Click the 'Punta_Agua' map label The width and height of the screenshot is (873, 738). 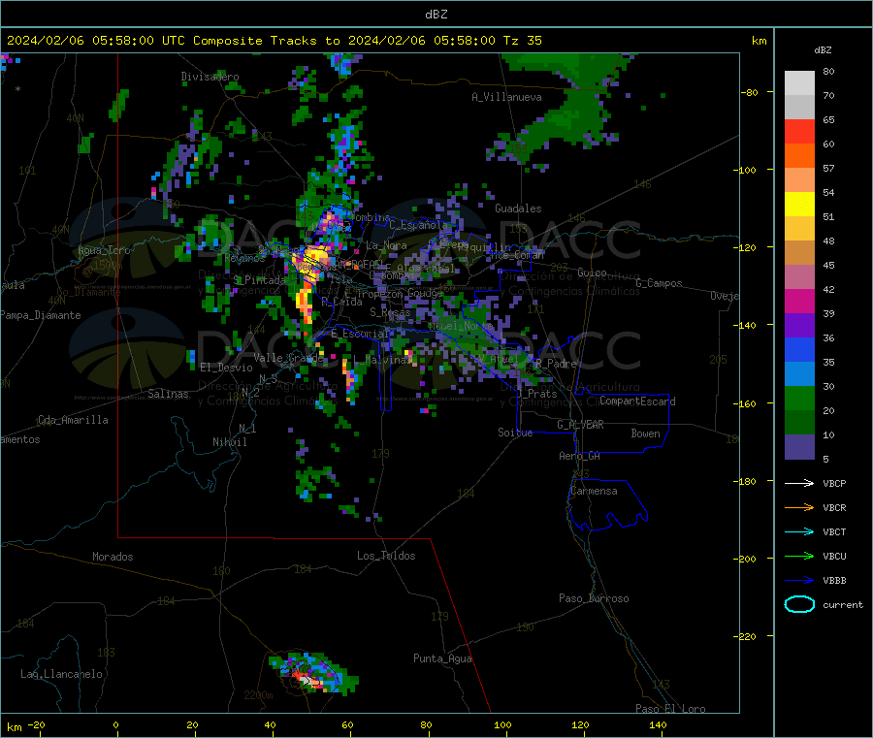(442, 658)
